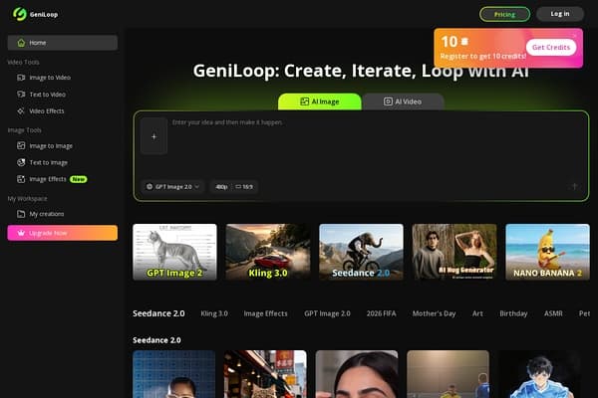
Task: Select Kling 3.0 category tab
Action: (214, 313)
